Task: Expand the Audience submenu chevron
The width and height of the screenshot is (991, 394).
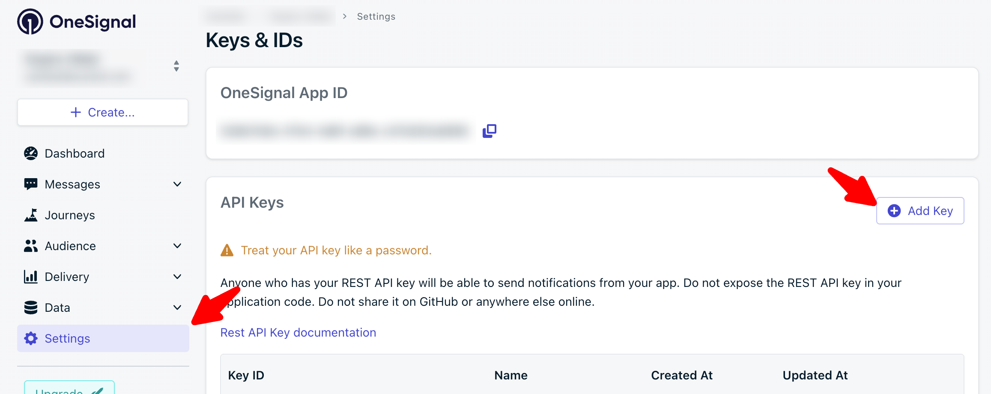Action: (x=177, y=246)
